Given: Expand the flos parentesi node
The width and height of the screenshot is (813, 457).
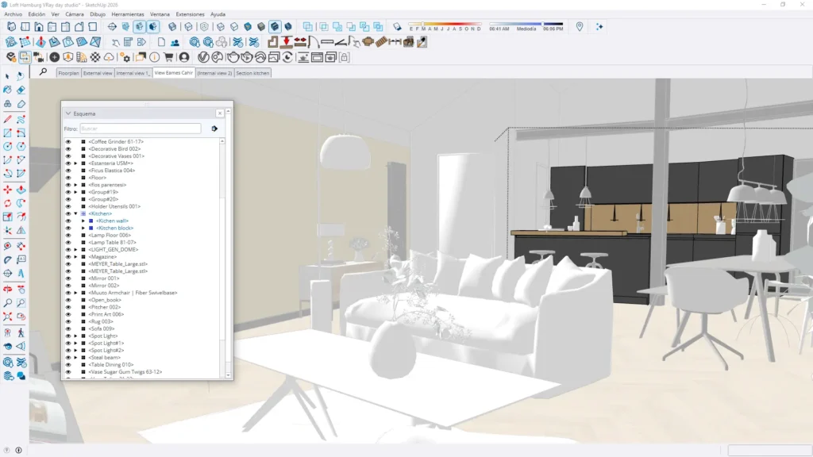Looking at the screenshot, I should click(75, 185).
